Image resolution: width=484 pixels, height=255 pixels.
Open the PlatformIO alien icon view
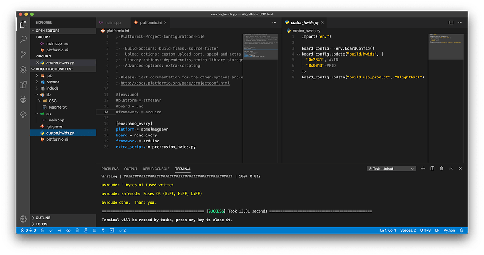point(23,99)
